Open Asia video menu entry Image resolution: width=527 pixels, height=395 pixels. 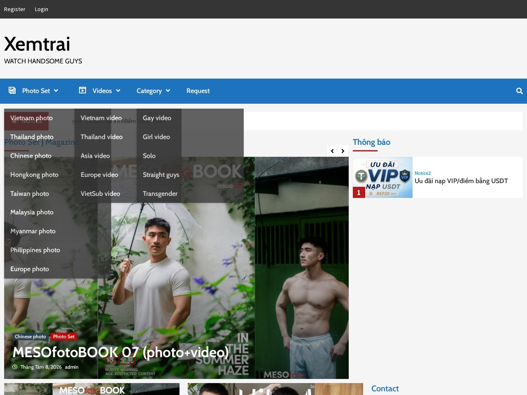coord(95,156)
